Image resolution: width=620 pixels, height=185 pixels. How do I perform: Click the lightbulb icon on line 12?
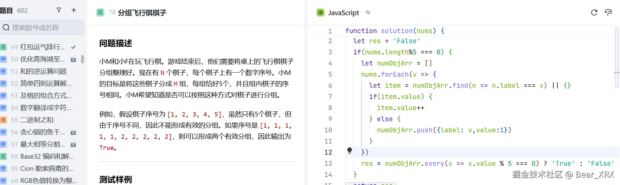350,151
